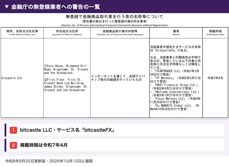Select item 掲載時期は令和7年4月
The height and width of the screenshot is (167, 229).
pos(114,145)
